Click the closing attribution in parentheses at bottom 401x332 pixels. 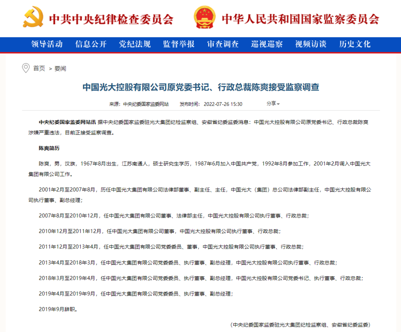point(300,325)
